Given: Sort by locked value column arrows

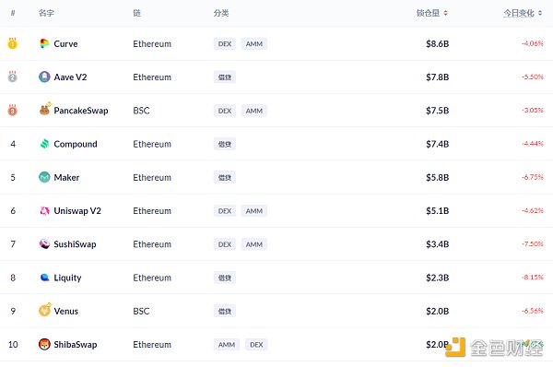Looking at the screenshot, I should [445, 13].
